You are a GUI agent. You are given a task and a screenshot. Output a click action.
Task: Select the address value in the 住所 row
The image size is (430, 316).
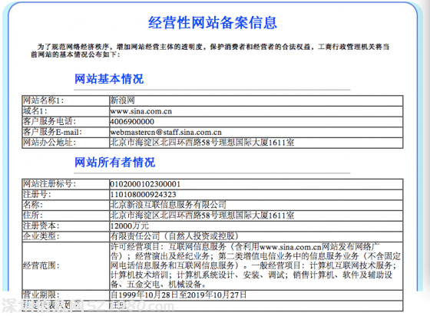pyautogui.click(x=202, y=216)
